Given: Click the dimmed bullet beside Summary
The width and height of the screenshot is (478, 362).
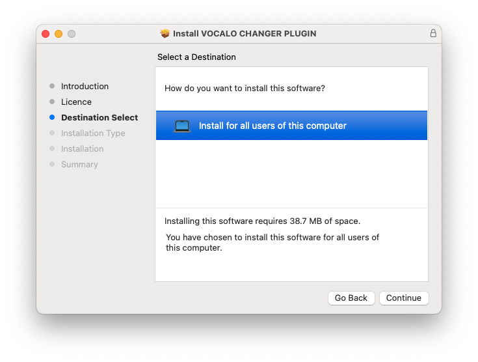Looking at the screenshot, I should (x=52, y=164).
